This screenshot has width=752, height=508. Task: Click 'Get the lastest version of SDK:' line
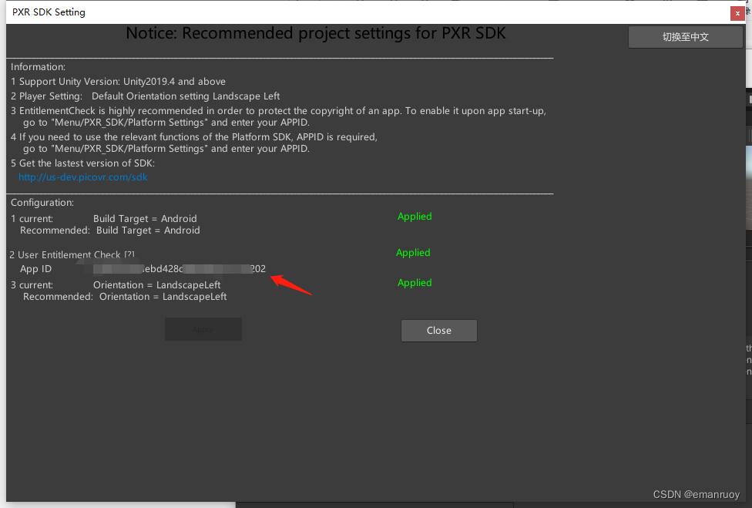[x=82, y=163]
